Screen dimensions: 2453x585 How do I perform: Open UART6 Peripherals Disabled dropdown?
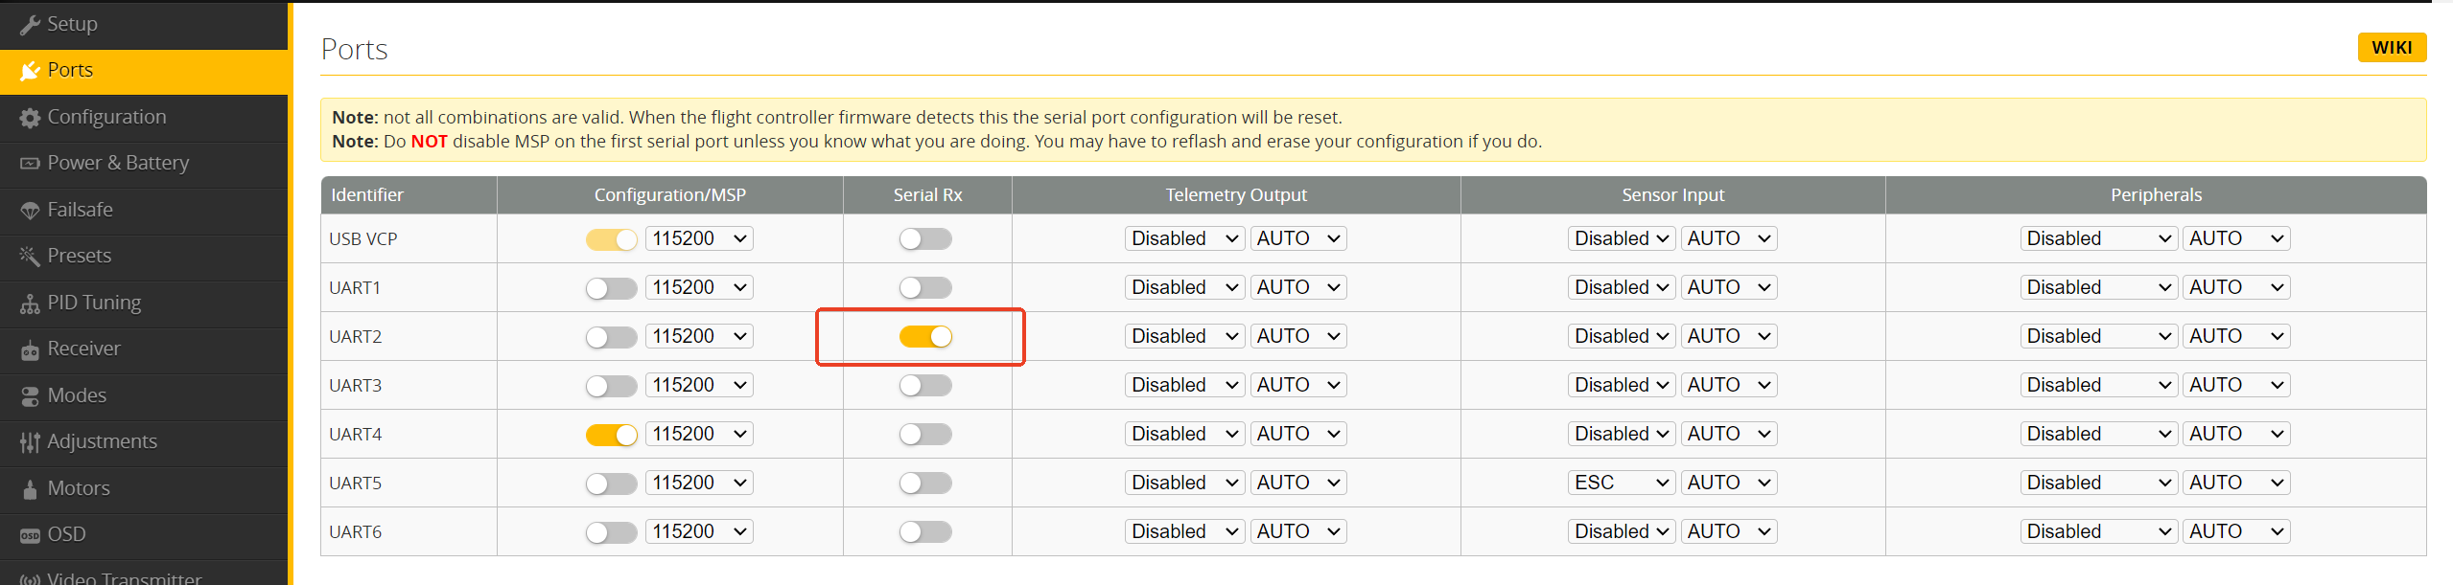2097,531
